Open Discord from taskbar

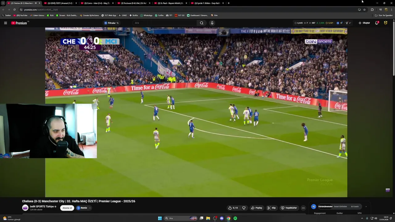[x=222, y=218]
